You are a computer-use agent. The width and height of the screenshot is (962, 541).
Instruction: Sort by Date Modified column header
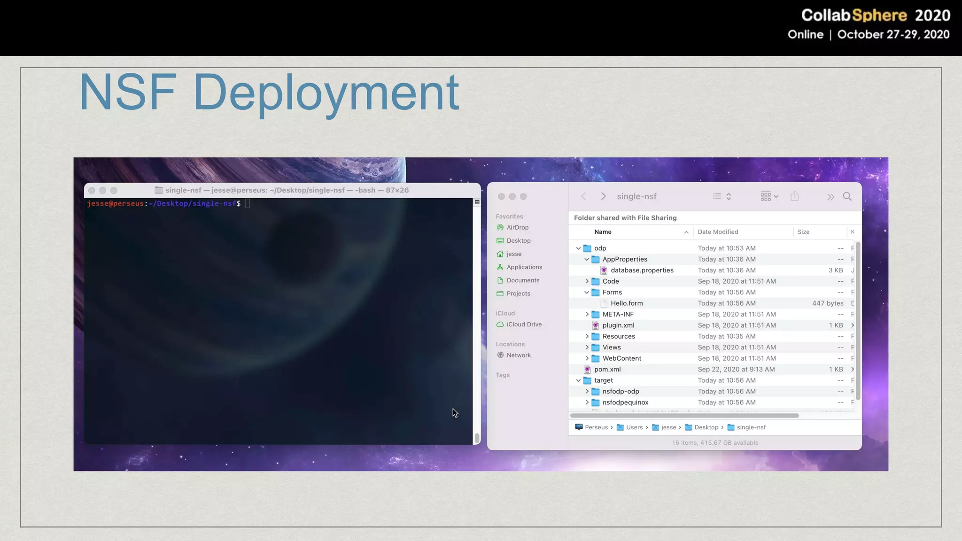click(744, 232)
